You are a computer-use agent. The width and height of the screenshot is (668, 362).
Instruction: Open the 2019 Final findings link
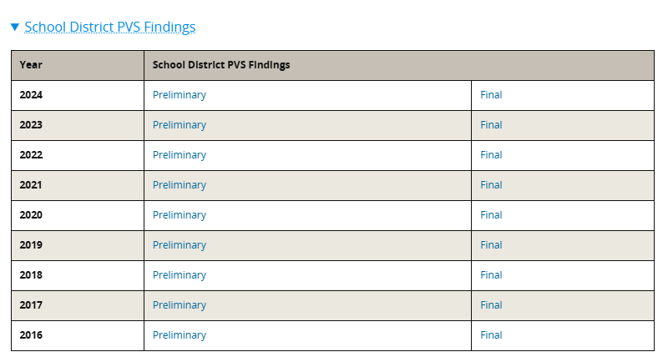point(491,245)
